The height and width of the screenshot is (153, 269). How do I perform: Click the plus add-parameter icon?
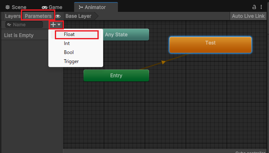[x=53, y=25]
